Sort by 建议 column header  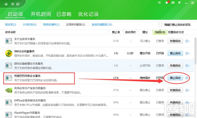(145, 32)
